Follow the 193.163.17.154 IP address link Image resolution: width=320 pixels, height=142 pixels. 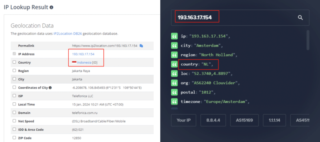point(83,54)
